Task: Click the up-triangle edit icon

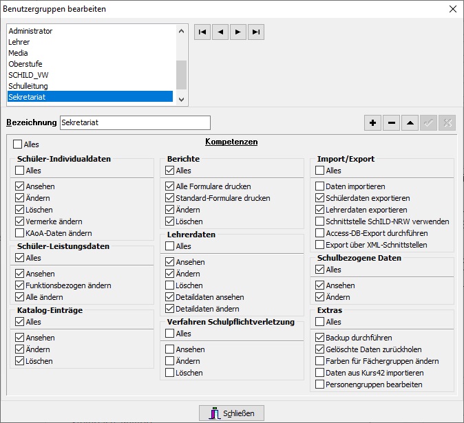Action: point(410,122)
